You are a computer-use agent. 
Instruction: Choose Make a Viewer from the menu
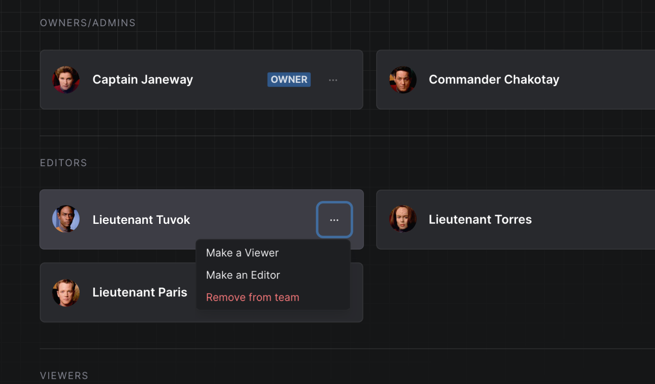242,253
